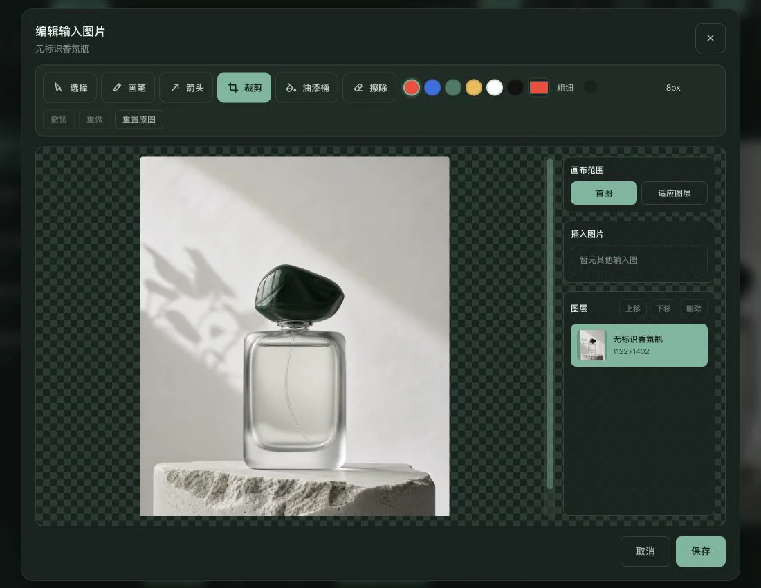This screenshot has height=588, width=761.
Task: Choose the white circle color
Action: 495,88
